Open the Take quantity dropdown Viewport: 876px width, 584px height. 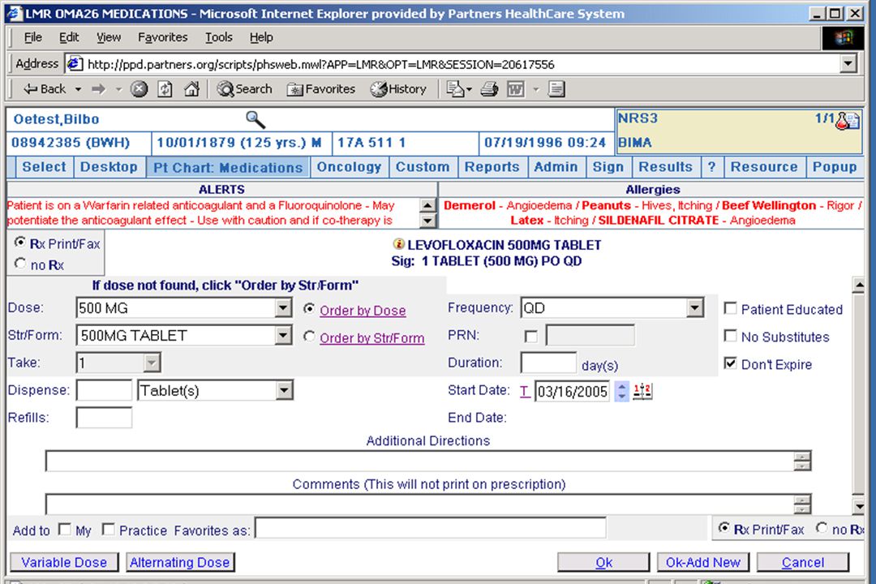[152, 363]
